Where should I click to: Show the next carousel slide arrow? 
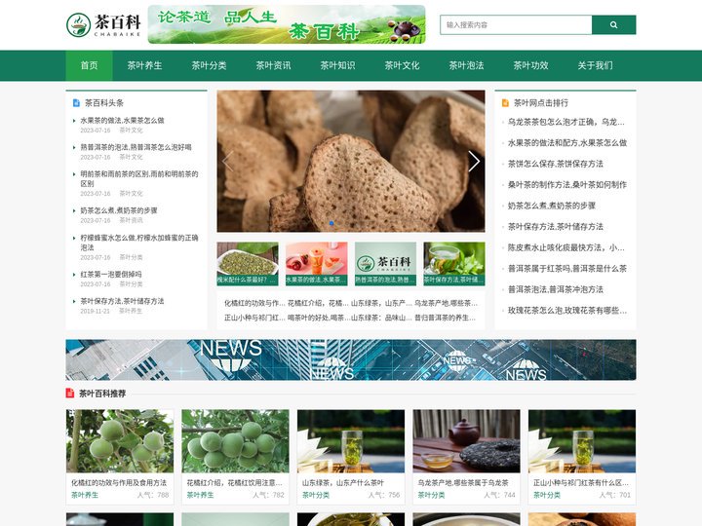474,161
